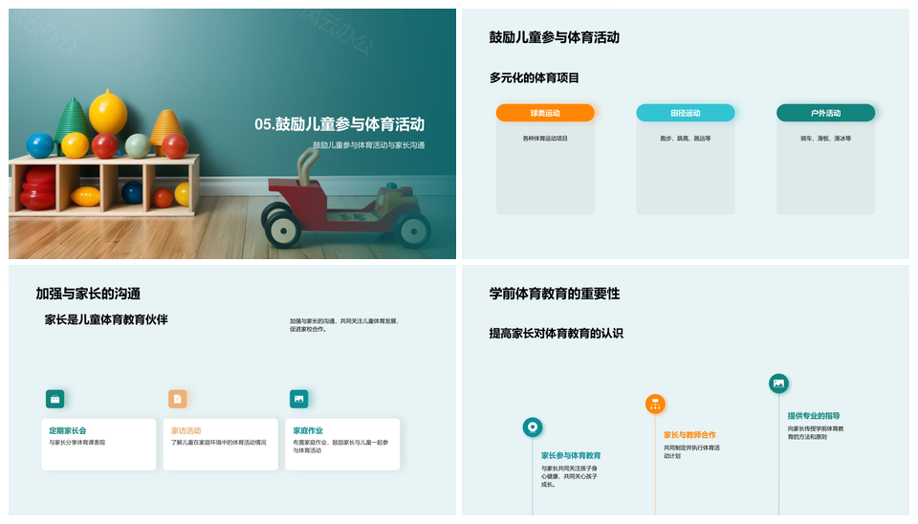Click the teal webcam circle icon on timeline
The width and height of the screenshot is (918, 524).
533,427
